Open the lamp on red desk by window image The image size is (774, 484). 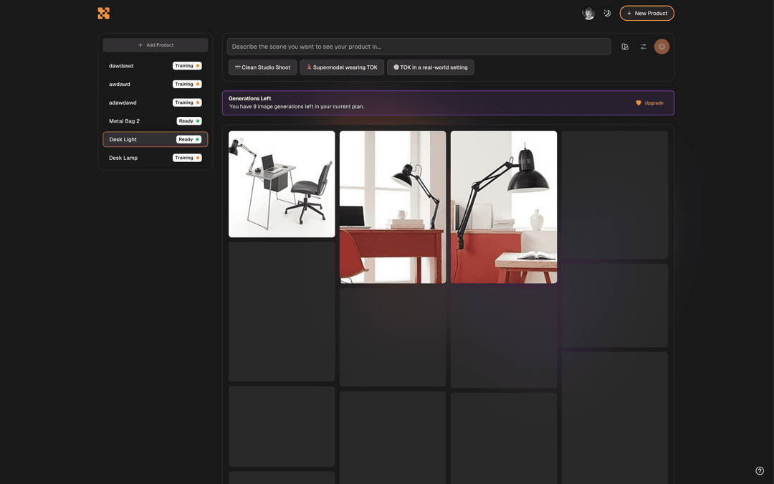click(393, 207)
